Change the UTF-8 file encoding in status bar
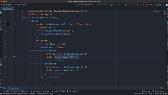This screenshot has height=95, width=168. [150, 94]
